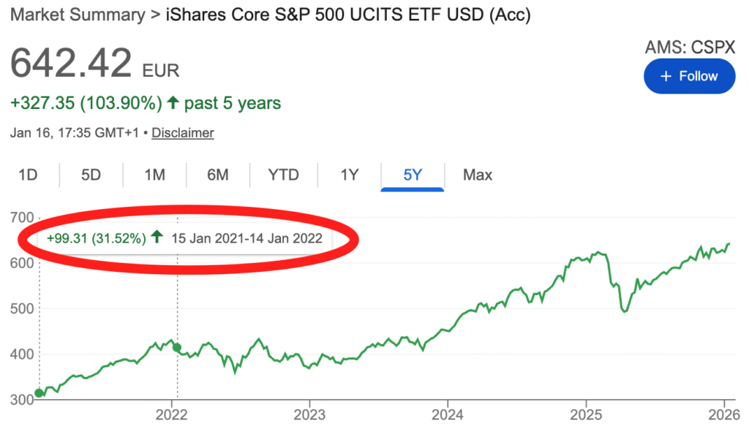Click the green up arrow beside past 5 years
The height and width of the screenshot is (437, 749).
173,103
